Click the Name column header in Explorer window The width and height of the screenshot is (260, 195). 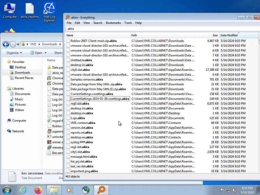click(51, 60)
